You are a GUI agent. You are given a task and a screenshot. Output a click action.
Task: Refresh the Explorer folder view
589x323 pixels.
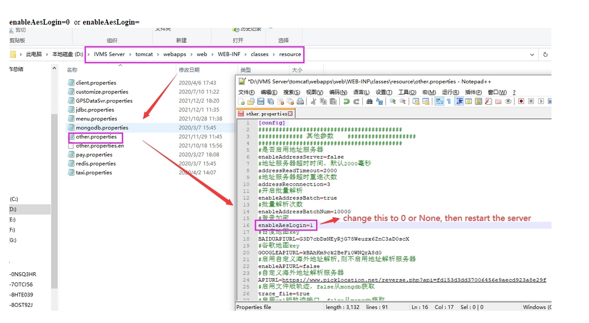coord(546,55)
